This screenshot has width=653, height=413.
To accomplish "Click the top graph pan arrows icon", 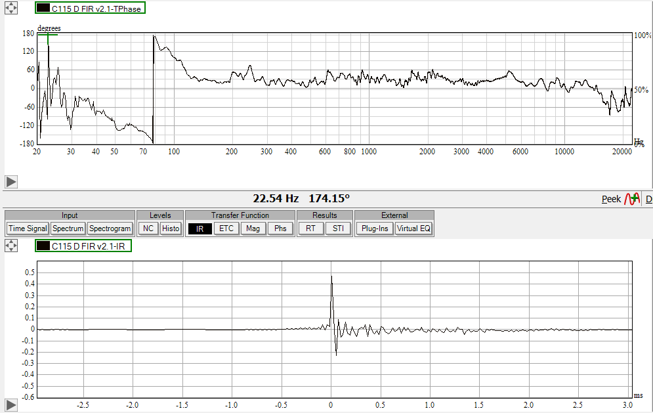I will tap(11, 8).
